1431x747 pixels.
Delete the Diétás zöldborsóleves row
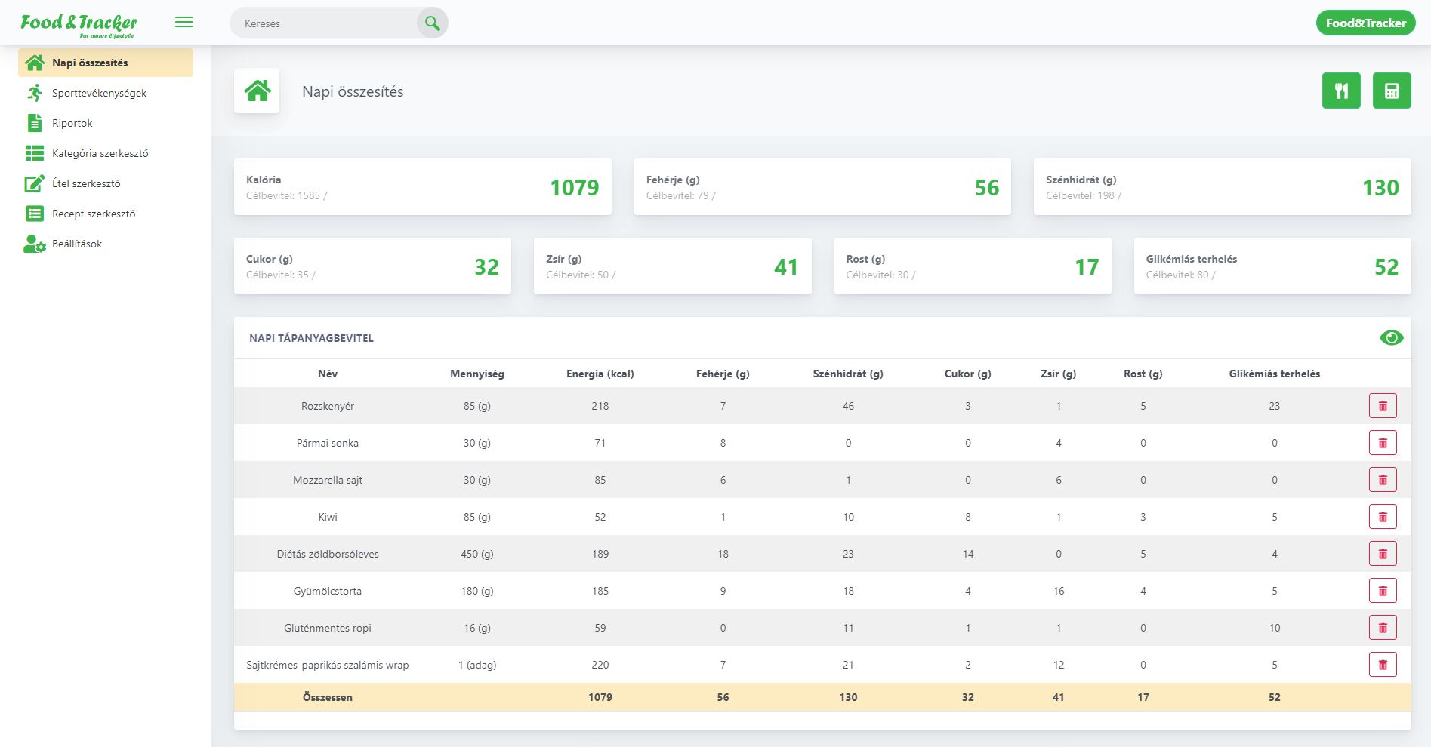1383,554
